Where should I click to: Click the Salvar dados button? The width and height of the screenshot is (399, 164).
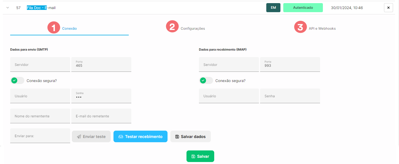[x=190, y=136]
